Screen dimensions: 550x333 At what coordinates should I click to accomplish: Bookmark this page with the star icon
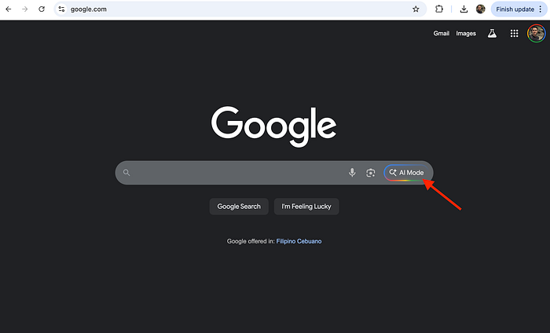point(416,9)
